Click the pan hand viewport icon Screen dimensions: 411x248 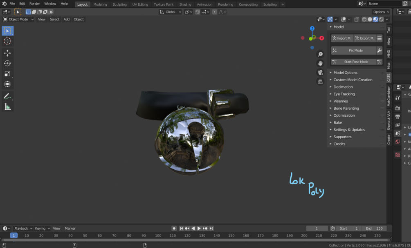pyautogui.click(x=320, y=63)
